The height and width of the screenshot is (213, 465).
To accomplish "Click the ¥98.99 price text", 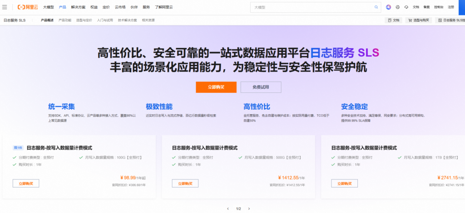I will point(128,178).
